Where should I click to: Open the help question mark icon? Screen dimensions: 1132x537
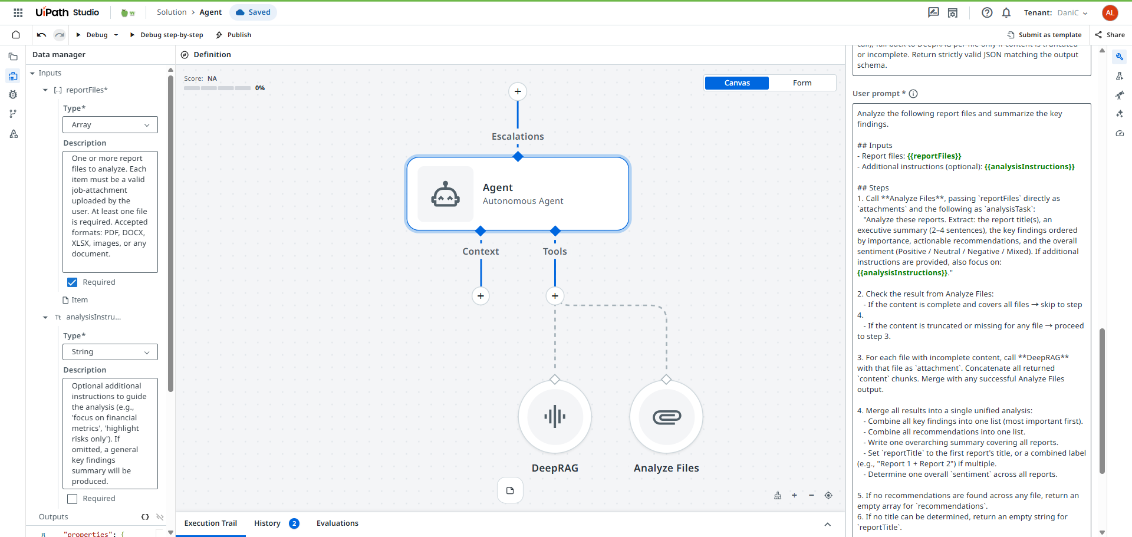click(x=987, y=12)
